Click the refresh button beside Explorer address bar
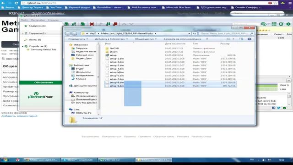Screen dimensions: 293x165 pyautogui.click(x=195, y=33)
